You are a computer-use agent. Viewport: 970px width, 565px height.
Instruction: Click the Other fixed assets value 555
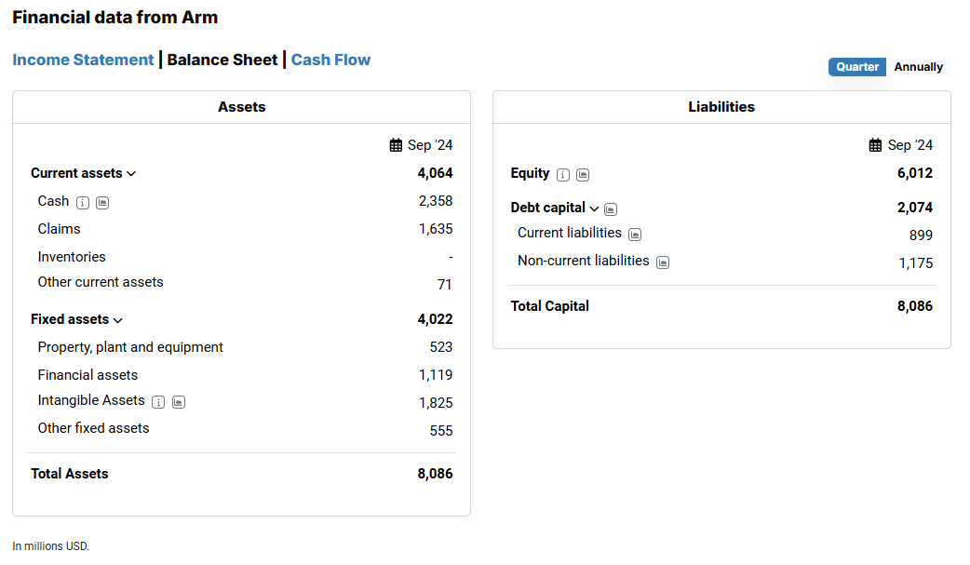click(441, 431)
